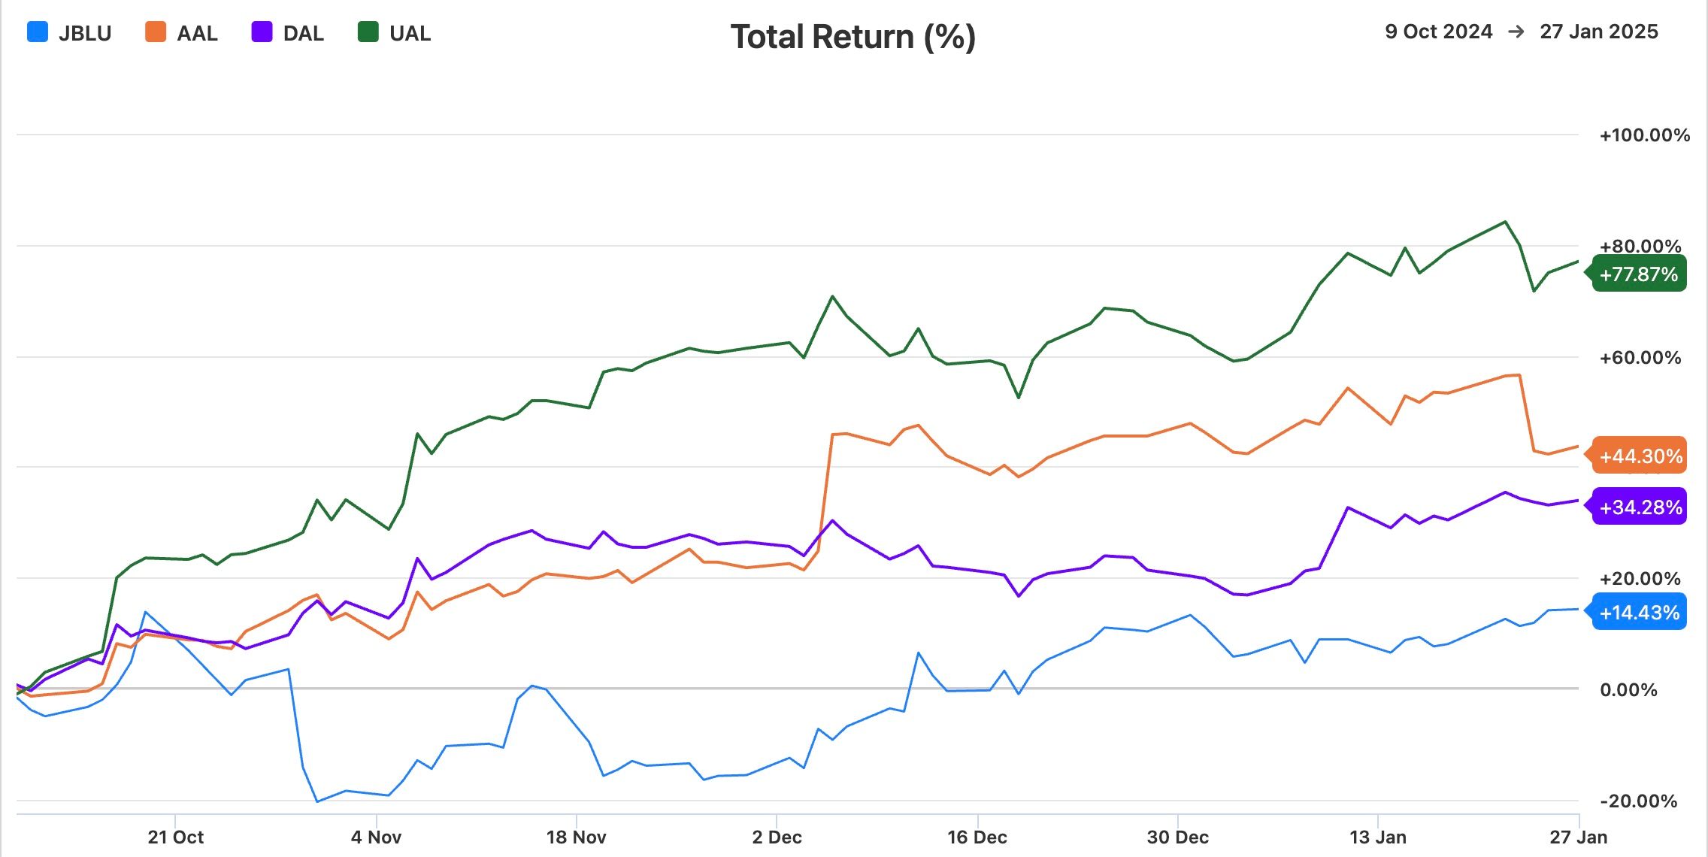
Task: Click the 2 Dec axis marker
Action: click(x=777, y=837)
